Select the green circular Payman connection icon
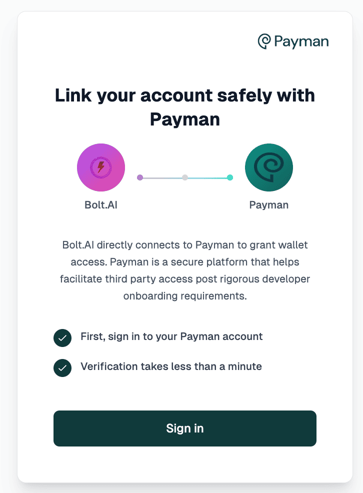 click(268, 167)
